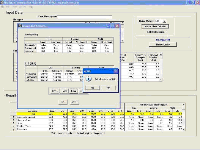Select Lmax Residential Day Impact Value cell
This screenshot has width=200, height=150.
point(43,45)
